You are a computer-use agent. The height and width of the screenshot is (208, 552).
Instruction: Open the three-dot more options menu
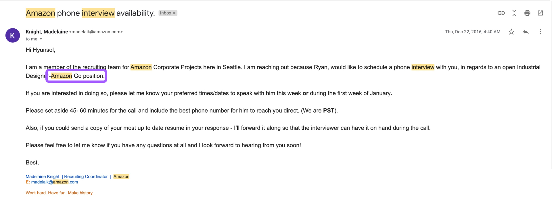(x=540, y=32)
